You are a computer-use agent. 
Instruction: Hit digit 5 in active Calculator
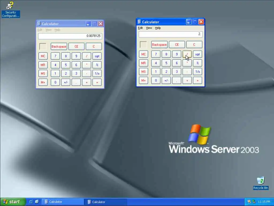click(x=166, y=63)
